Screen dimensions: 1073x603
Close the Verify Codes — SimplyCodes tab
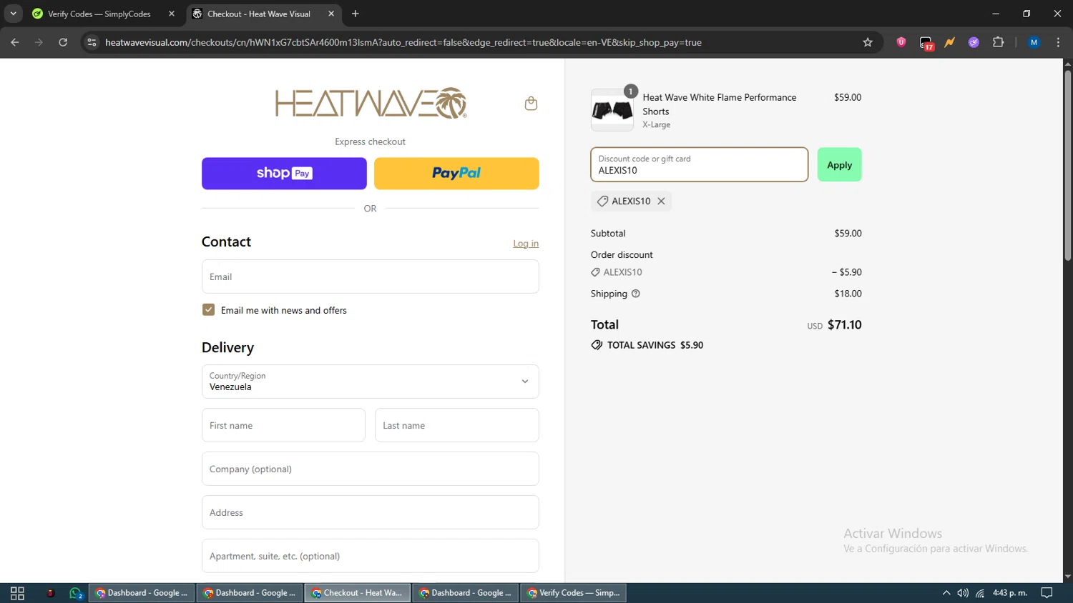click(x=172, y=14)
